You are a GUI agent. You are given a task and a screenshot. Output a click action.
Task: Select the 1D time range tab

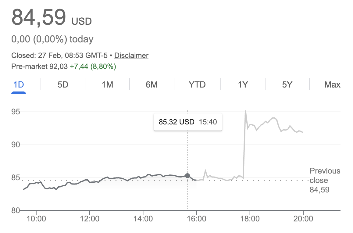point(19,84)
